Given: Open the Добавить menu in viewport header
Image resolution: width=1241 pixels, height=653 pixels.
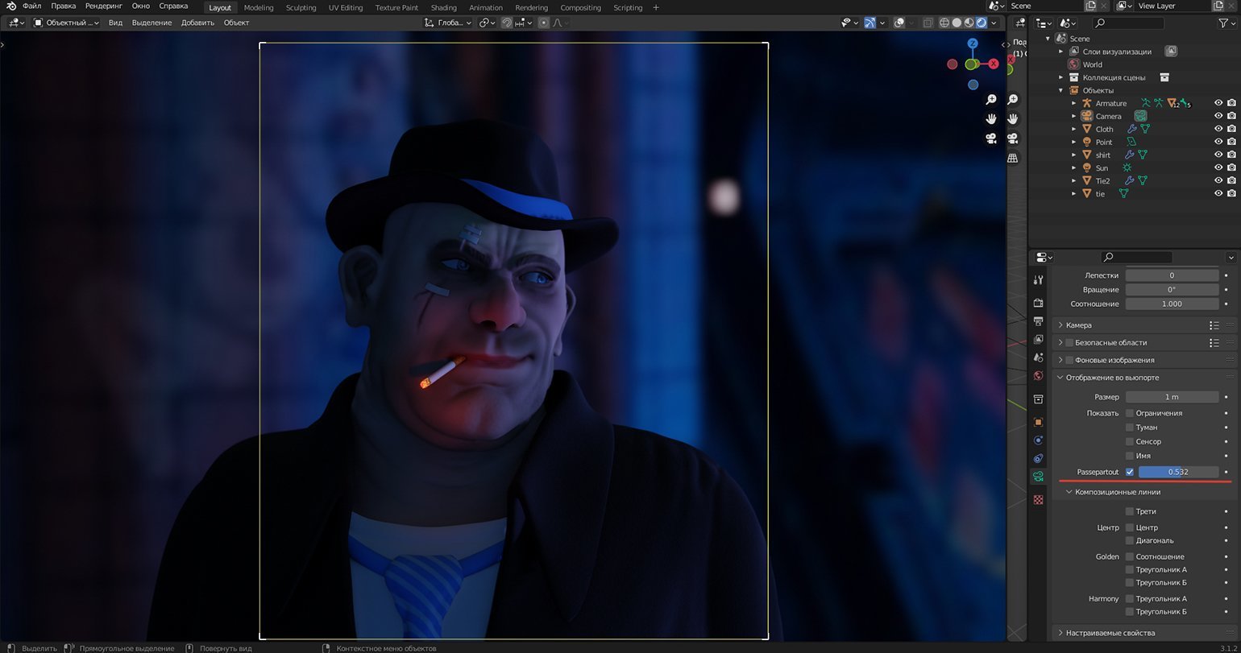Looking at the screenshot, I should coord(197,23).
